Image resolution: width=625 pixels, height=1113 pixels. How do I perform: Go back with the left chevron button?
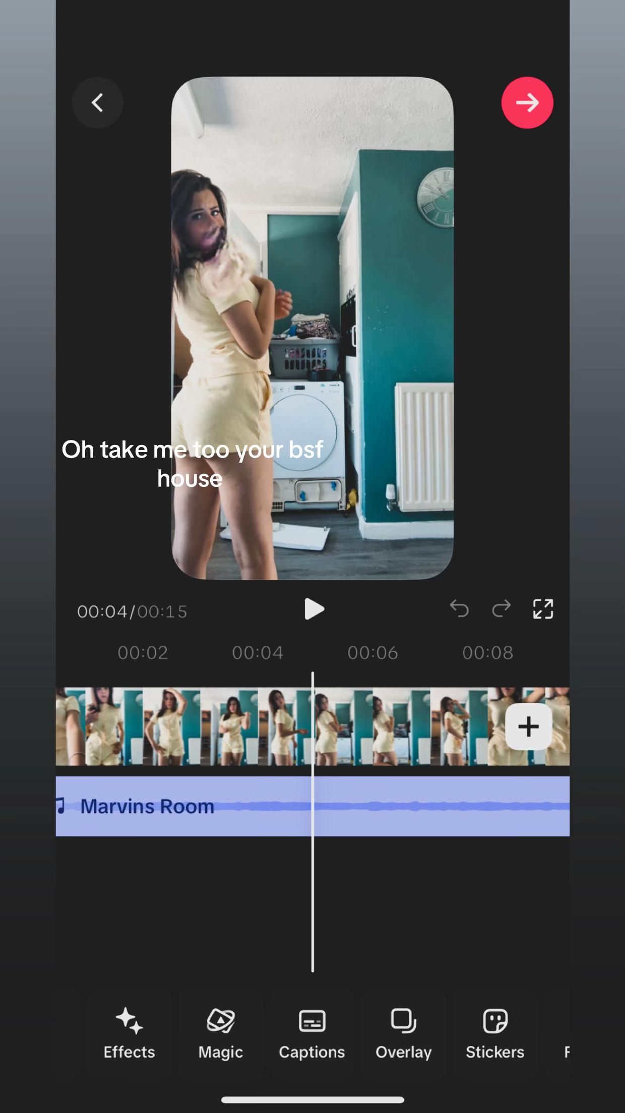point(97,102)
